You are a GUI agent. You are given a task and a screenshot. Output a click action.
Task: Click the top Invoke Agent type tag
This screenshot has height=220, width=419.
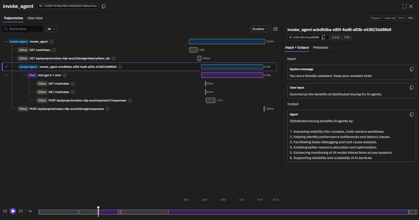pyautogui.click(x=19, y=42)
